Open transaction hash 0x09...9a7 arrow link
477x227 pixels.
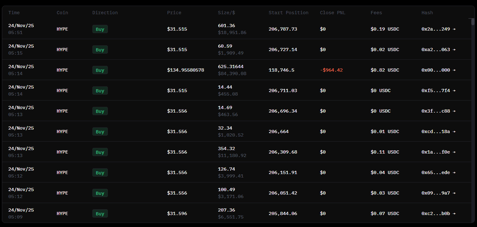point(438,193)
